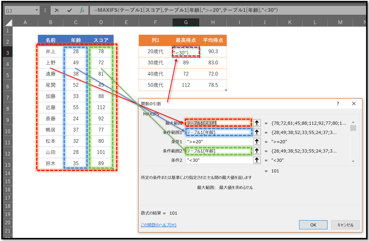The height and width of the screenshot is (241, 369).
Task: Click the vertical ellipsis next to the Name Box
Action: coord(45,10)
